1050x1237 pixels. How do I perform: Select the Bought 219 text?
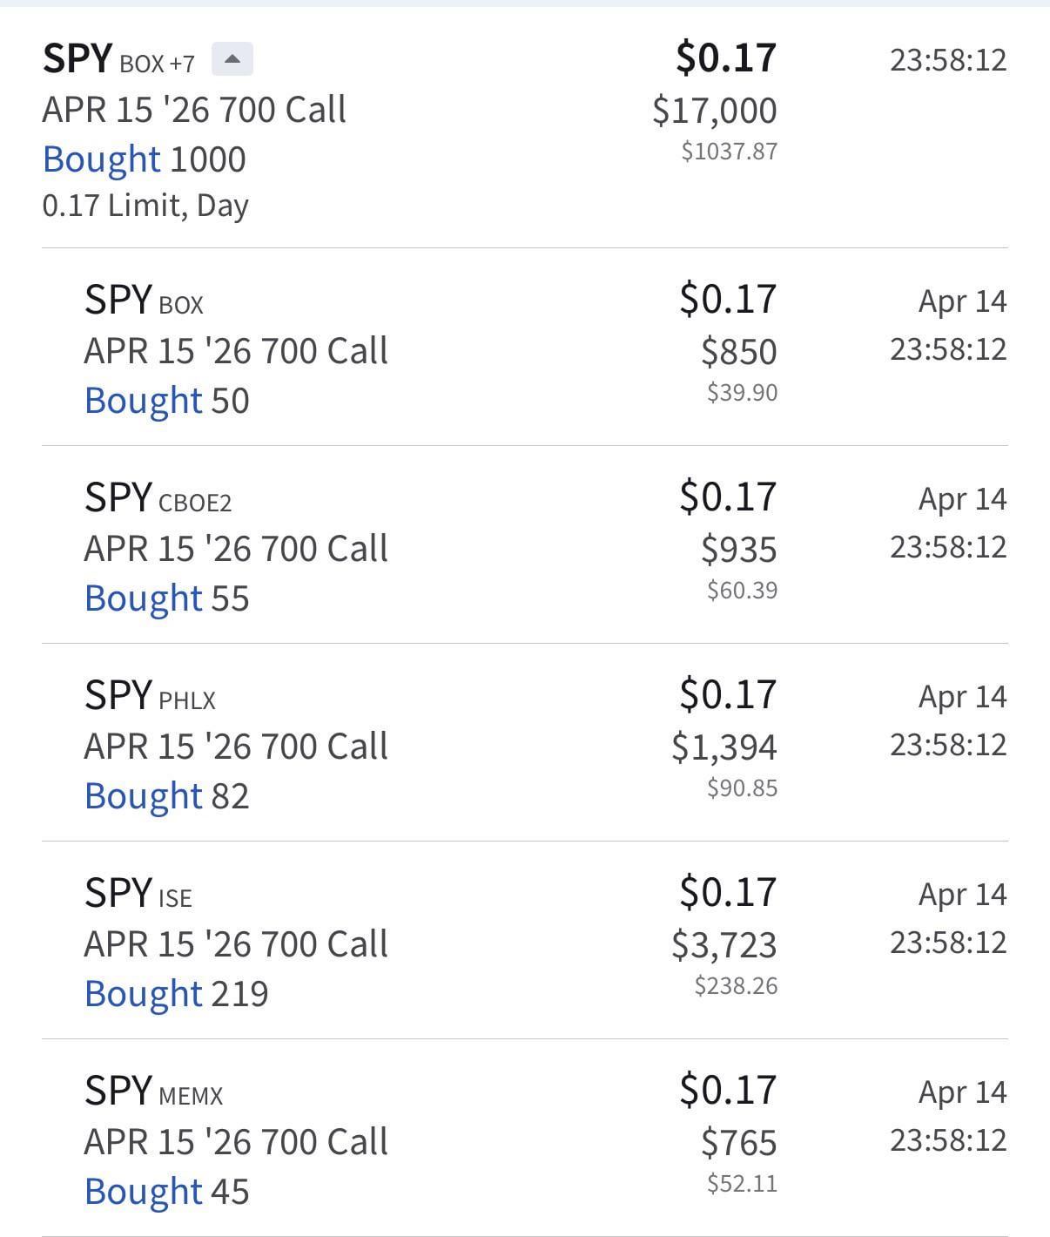[176, 994]
